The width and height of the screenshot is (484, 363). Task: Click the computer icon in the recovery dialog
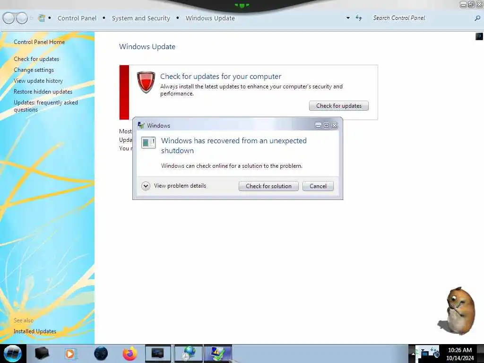148,143
